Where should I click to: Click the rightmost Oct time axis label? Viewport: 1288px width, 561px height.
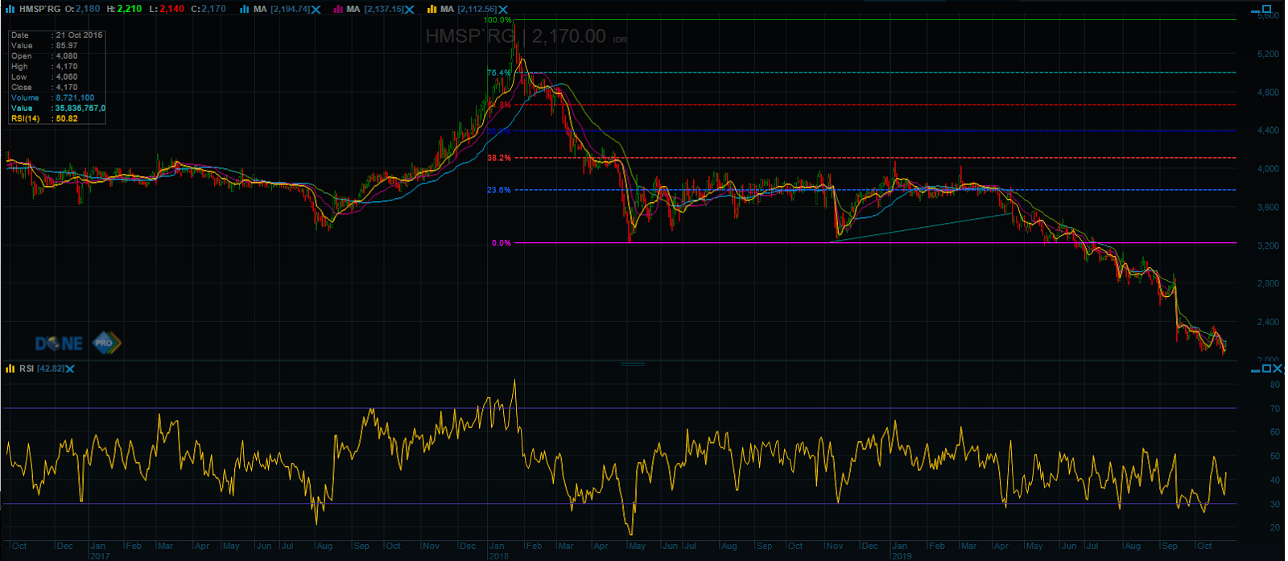click(1204, 546)
